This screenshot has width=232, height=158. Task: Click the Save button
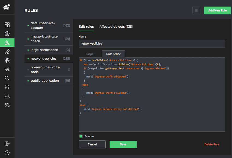123,144
